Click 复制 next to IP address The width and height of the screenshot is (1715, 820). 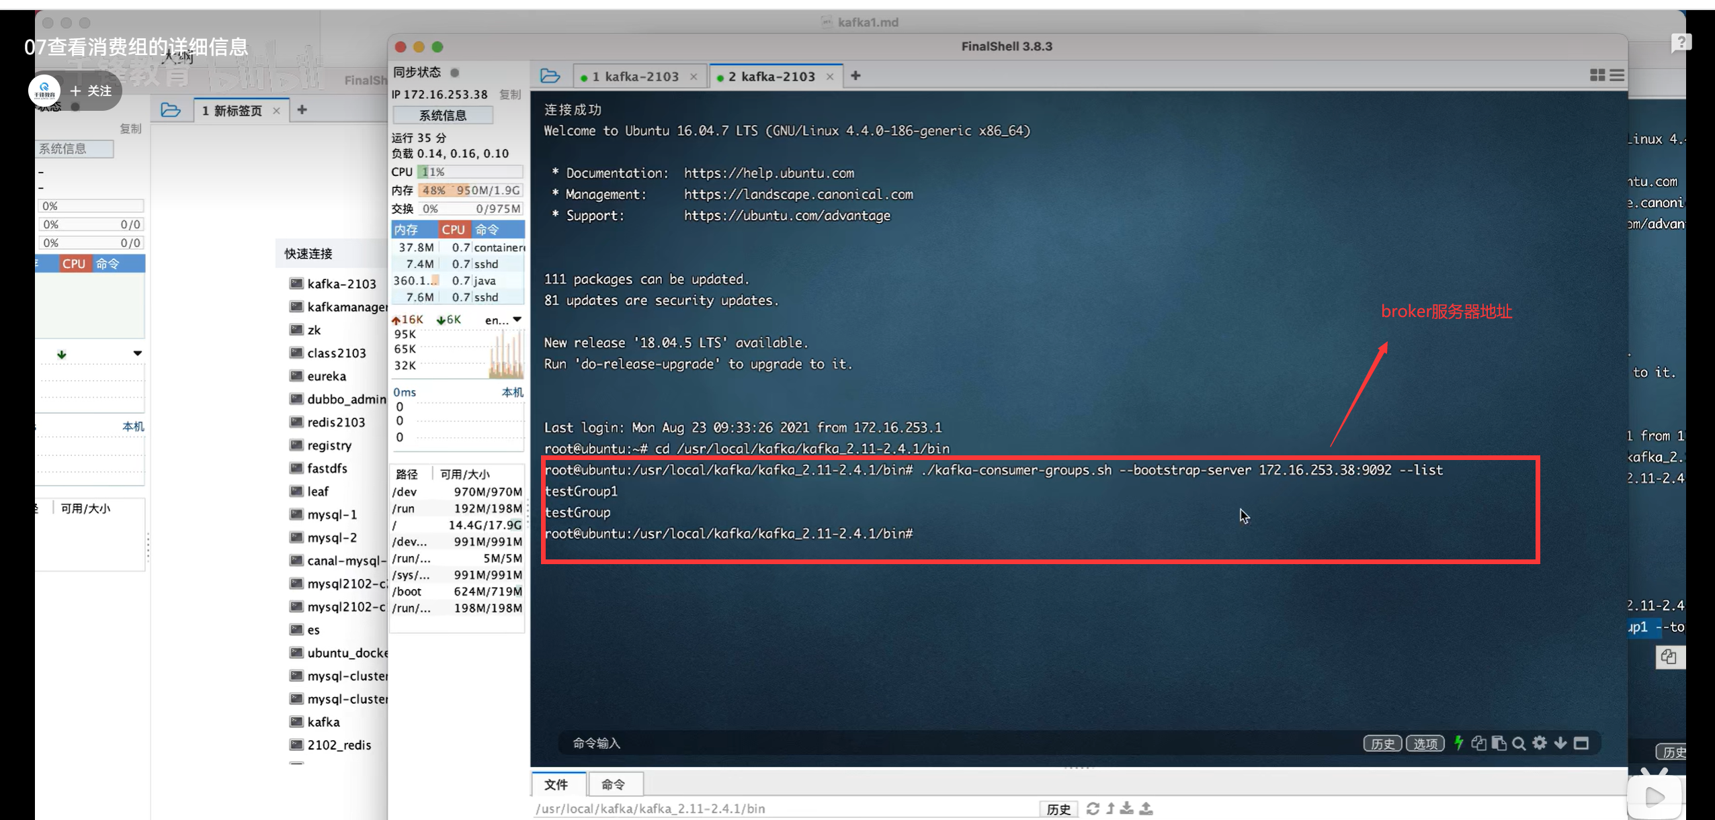click(x=510, y=95)
